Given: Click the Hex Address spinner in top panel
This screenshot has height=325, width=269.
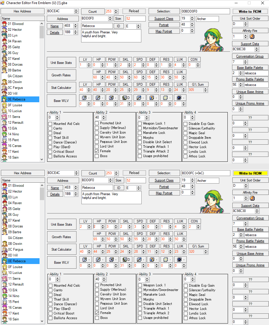Looking at the screenshot, I should point(76,11).
